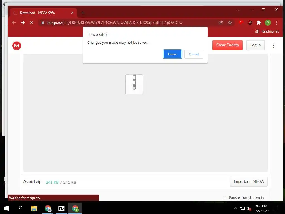The width and height of the screenshot is (285, 214).
Task: Click the red YouTube extension icon
Action: 241,22
